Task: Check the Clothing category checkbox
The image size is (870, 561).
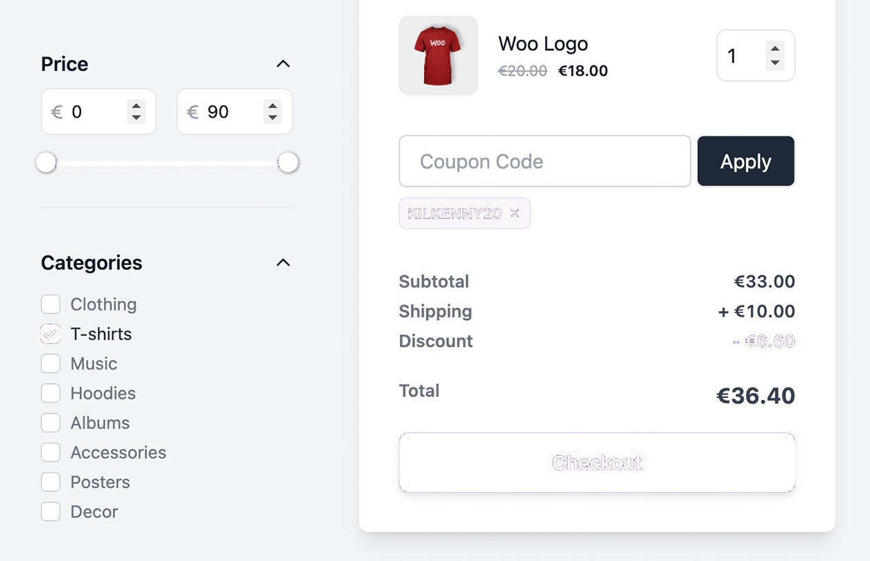Action: pyautogui.click(x=51, y=304)
